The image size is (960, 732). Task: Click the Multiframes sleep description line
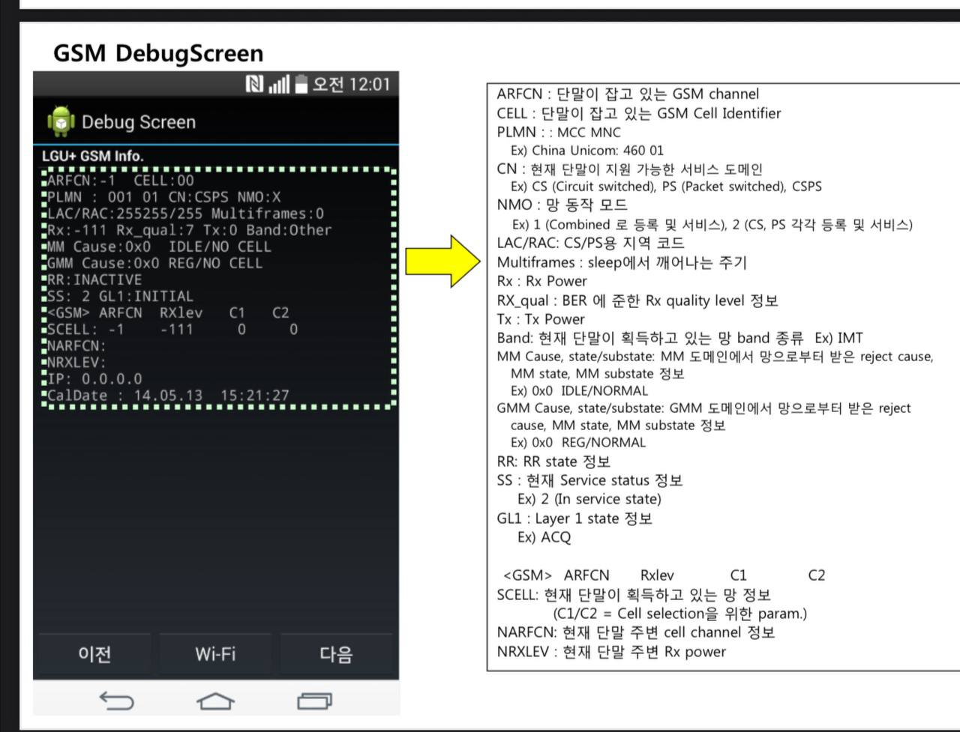pyautogui.click(x=622, y=262)
